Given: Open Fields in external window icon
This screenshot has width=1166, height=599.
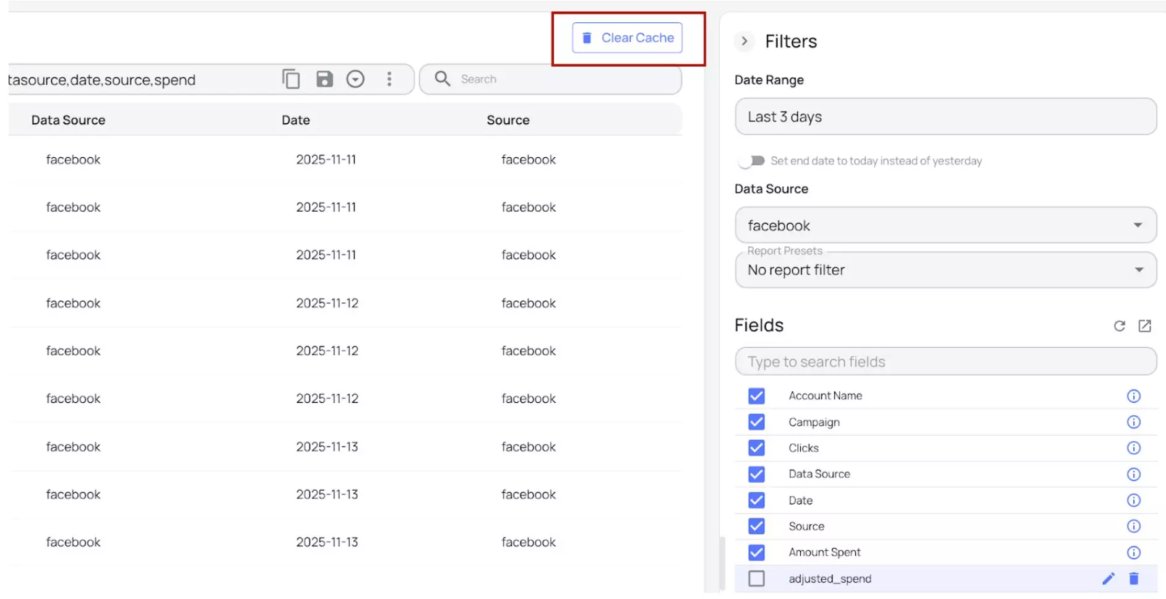Looking at the screenshot, I should pyautogui.click(x=1144, y=326).
